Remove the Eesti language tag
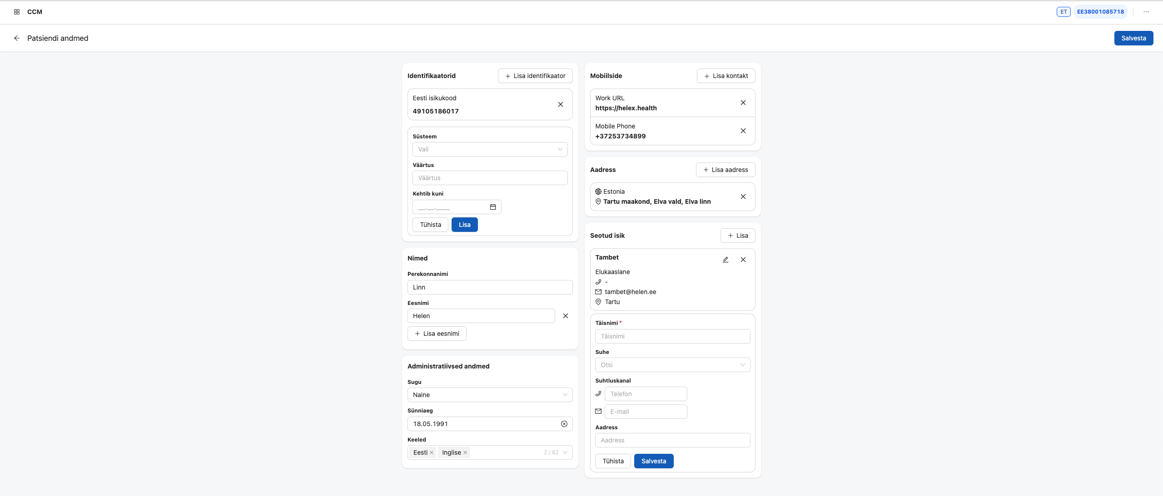This screenshot has height=496, width=1163. click(x=432, y=452)
